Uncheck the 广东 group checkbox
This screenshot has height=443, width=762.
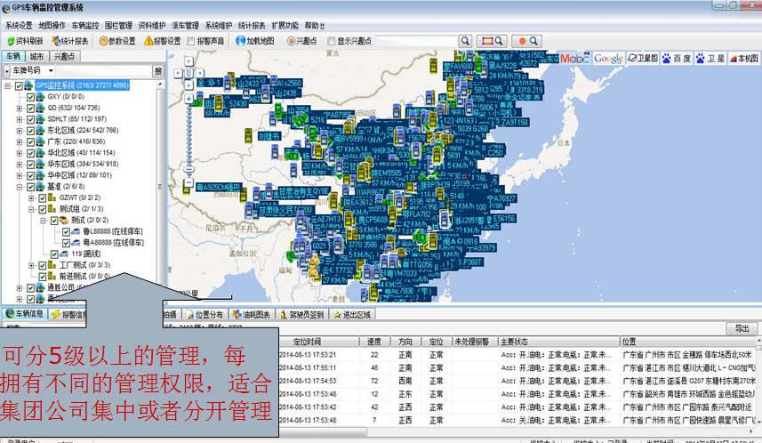(x=30, y=141)
